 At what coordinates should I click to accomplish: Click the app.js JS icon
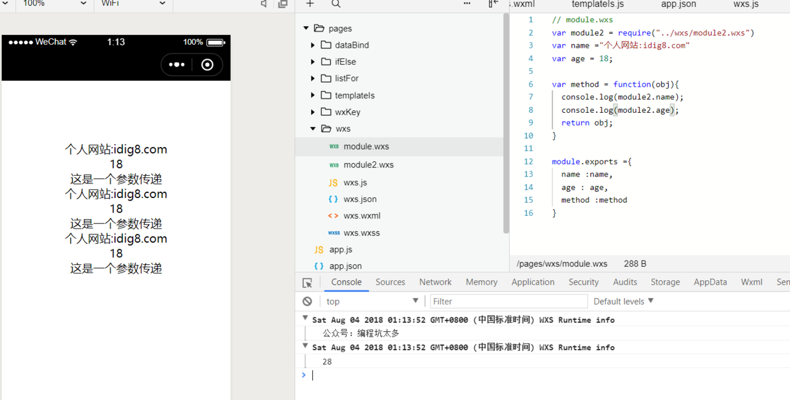pyautogui.click(x=319, y=250)
